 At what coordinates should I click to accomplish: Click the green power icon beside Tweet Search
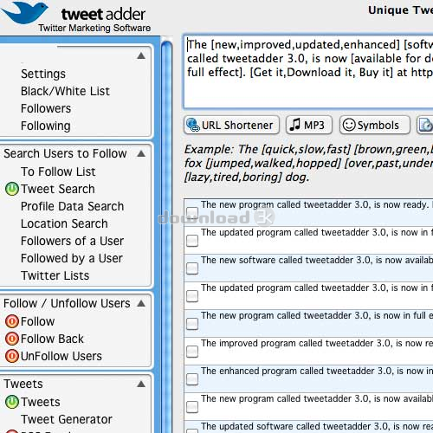point(12,189)
